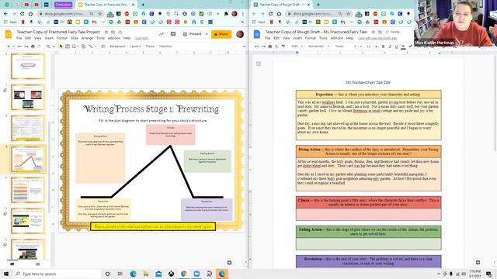Open the Format menu in Docs

pyautogui.click(x=311, y=38)
